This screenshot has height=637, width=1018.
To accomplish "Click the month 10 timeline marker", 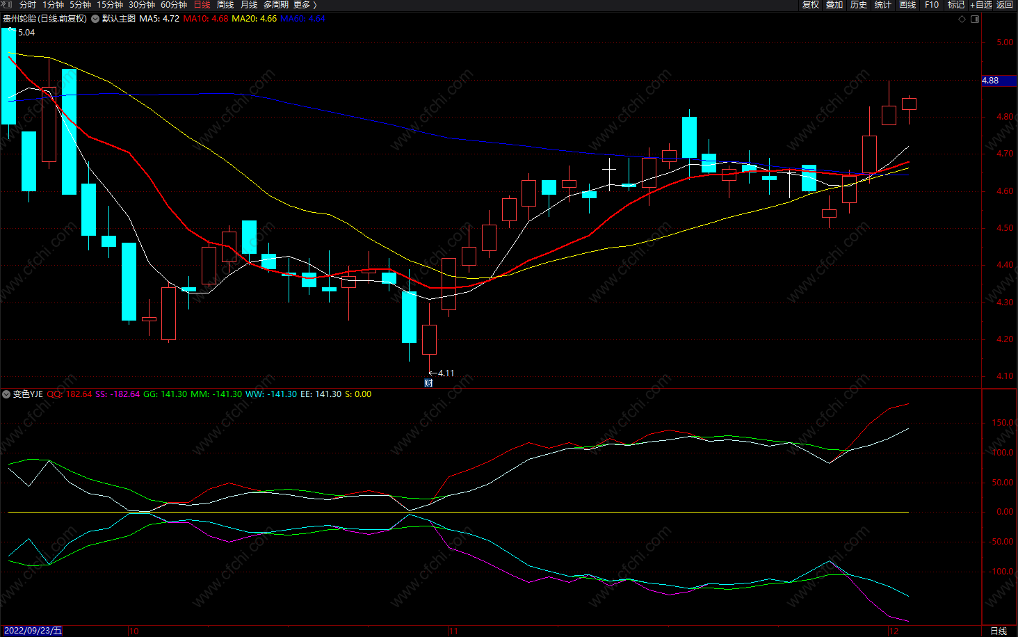I will pos(134,631).
